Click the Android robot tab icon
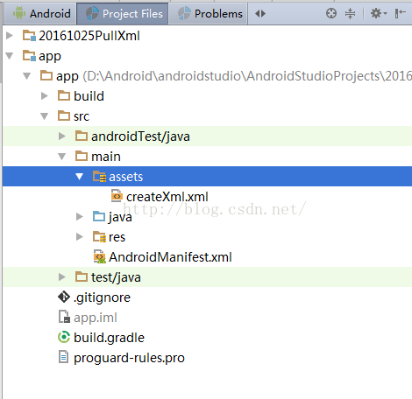Image resolution: width=412 pixels, height=399 pixels. click(x=19, y=13)
